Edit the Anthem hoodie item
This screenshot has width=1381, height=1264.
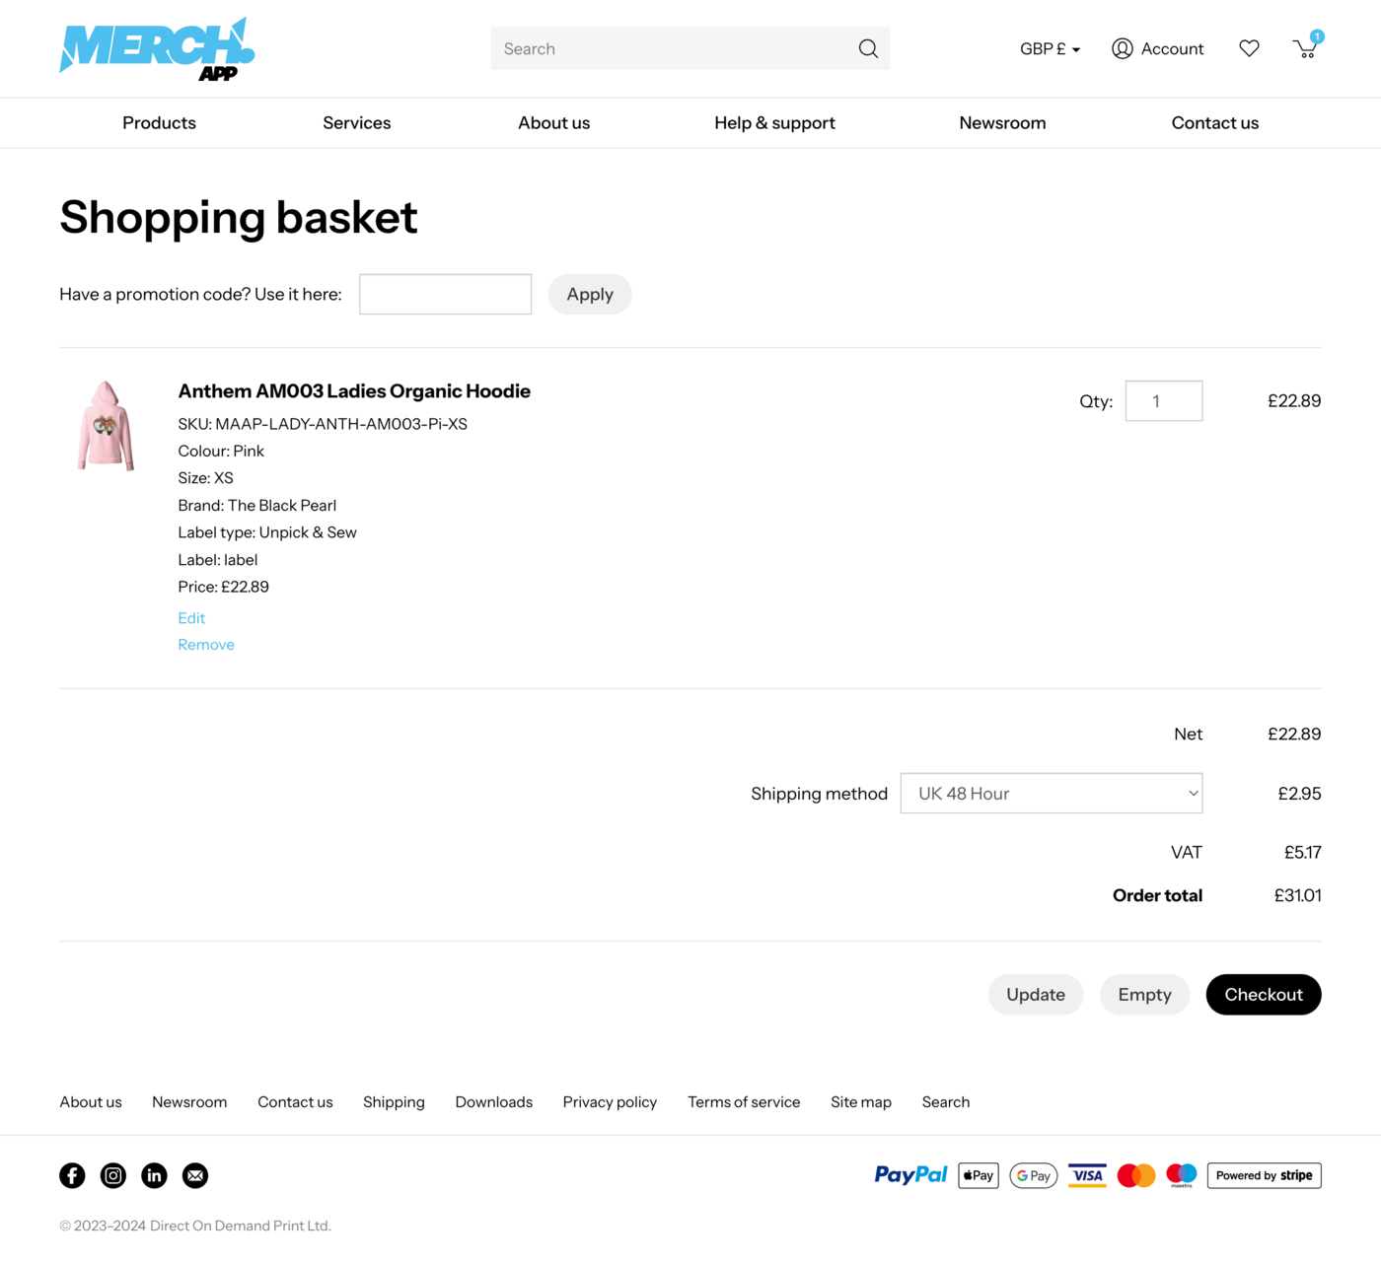coord(191,618)
